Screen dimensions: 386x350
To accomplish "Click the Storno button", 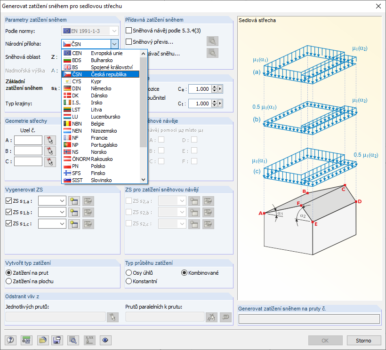I will [x=363, y=341].
